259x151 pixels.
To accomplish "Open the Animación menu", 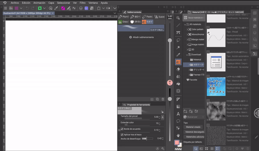I will pos(39,3).
